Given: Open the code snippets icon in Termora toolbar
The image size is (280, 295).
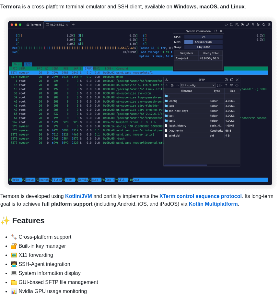Looking at the screenshot, I should point(226,25).
